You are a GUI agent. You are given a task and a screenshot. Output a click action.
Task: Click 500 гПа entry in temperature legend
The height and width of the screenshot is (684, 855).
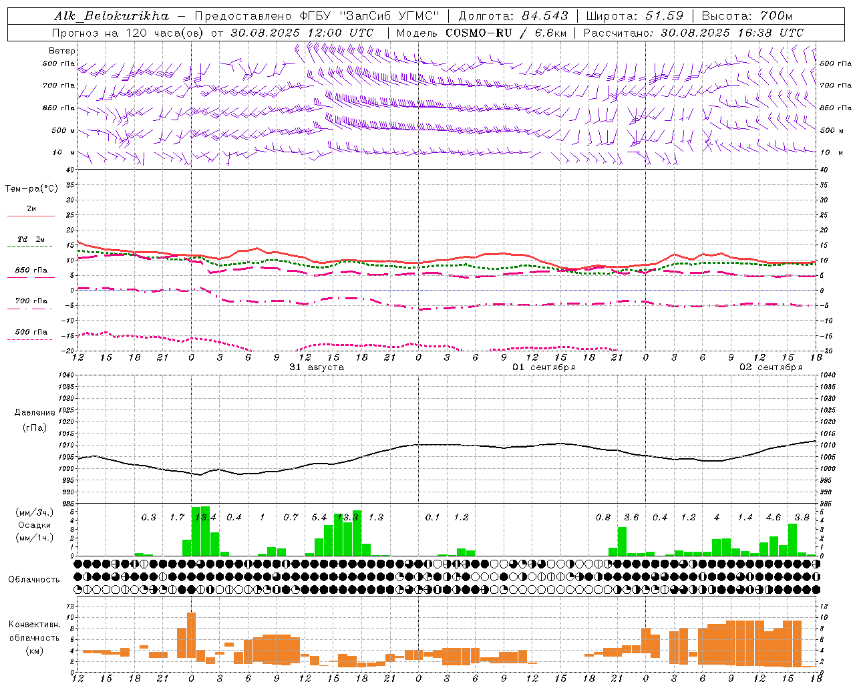(x=31, y=331)
